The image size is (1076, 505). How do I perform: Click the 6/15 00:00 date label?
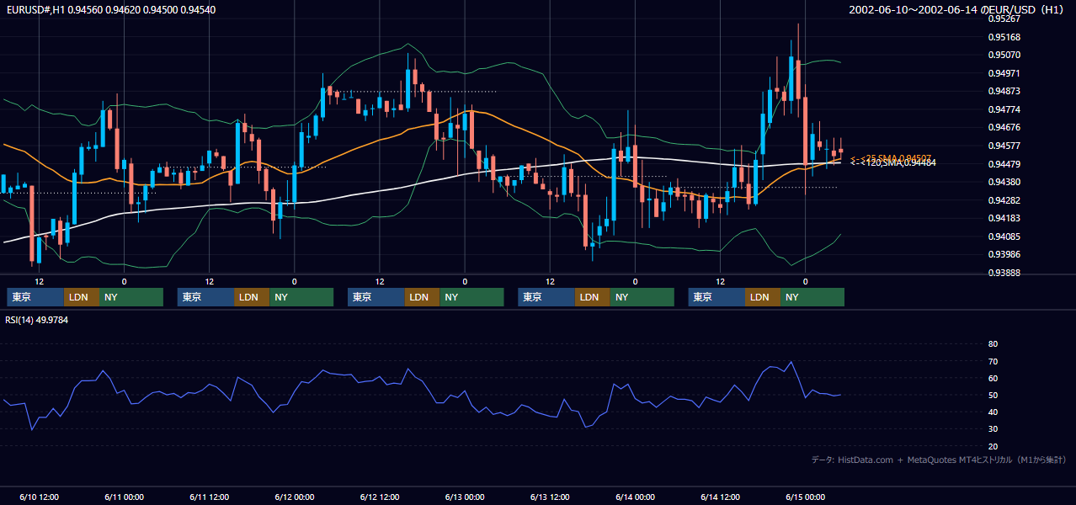pos(805,497)
